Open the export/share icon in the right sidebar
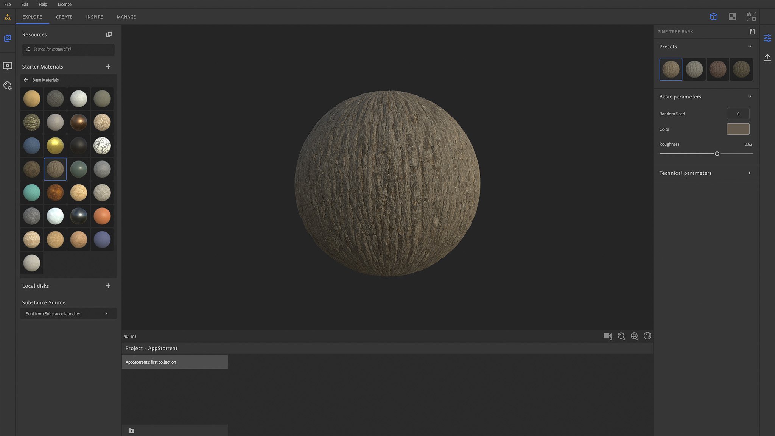This screenshot has height=436, width=775. click(767, 57)
